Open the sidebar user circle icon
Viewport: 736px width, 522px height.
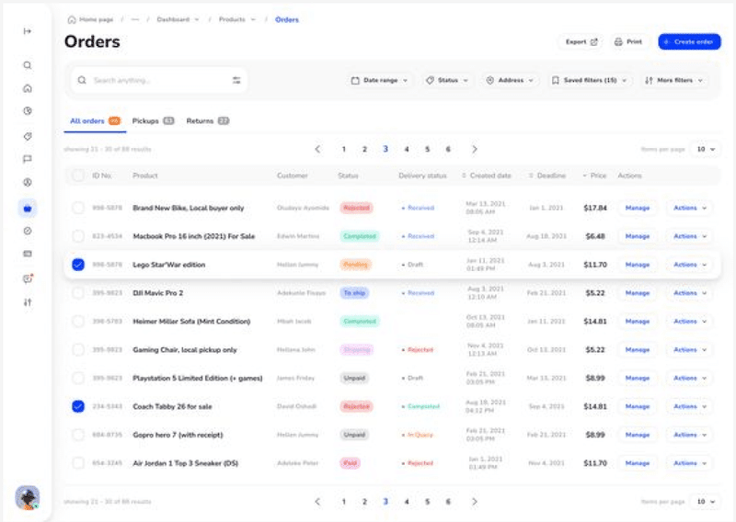click(28, 183)
